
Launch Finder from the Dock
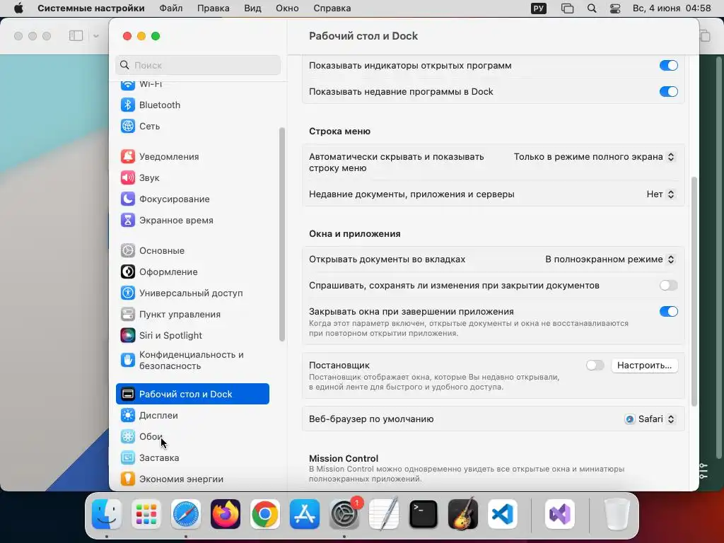107,514
